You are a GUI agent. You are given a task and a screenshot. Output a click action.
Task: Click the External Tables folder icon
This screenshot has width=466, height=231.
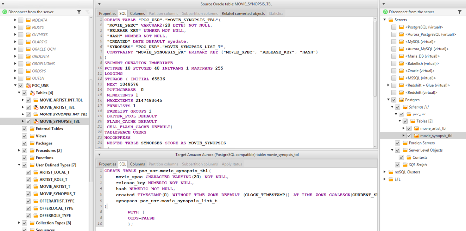pos(32,129)
